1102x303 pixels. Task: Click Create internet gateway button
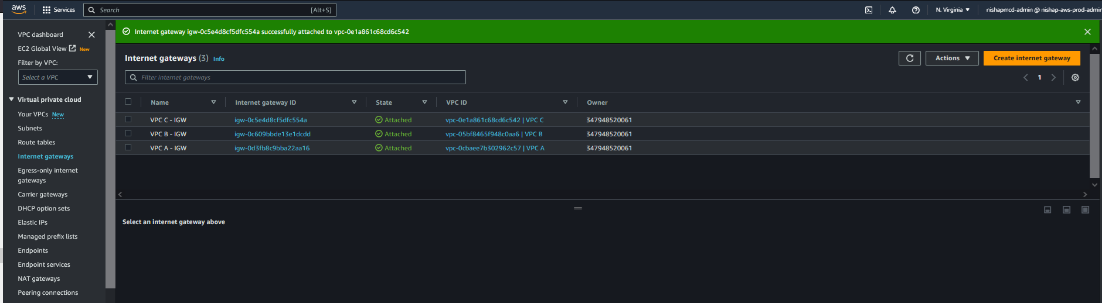tap(1032, 58)
